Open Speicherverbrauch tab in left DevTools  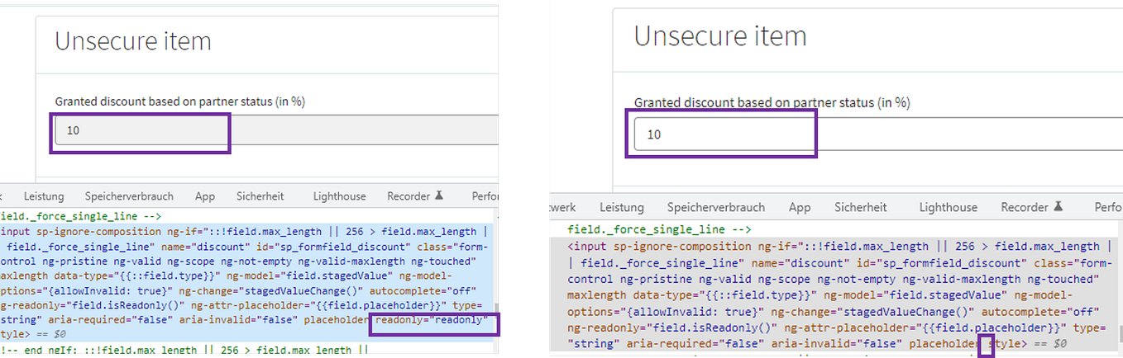coord(129,195)
